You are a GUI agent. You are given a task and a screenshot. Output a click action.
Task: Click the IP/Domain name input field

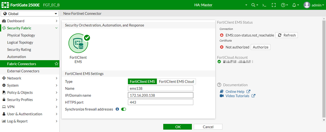[x=160, y=95]
